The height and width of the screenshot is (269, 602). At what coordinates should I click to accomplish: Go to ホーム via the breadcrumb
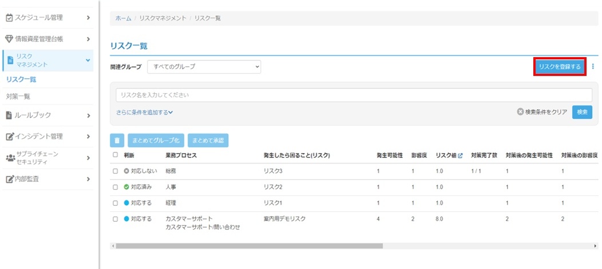(x=123, y=18)
